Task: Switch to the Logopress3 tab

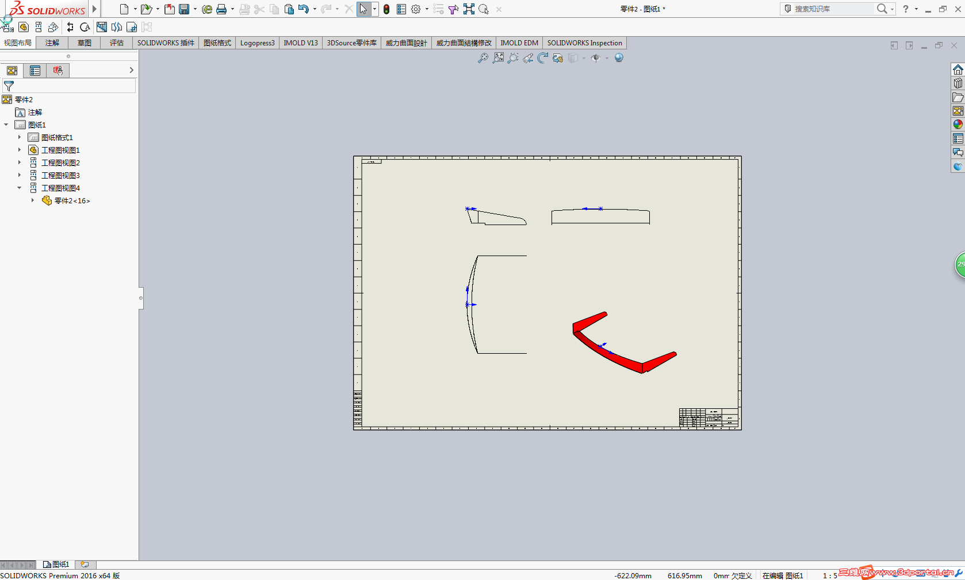Action: point(258,43)
